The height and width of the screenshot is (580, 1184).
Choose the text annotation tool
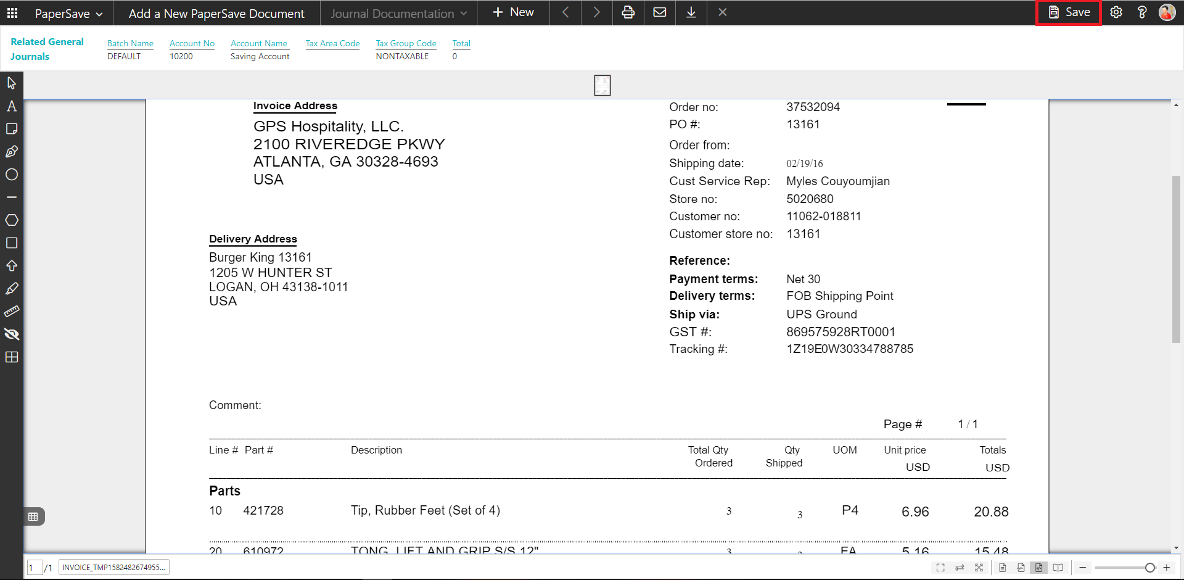tap(12, 106)
